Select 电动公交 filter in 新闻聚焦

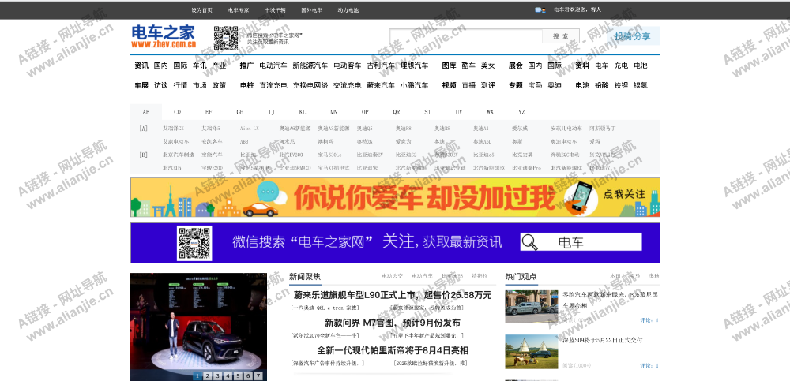[393, 276]
